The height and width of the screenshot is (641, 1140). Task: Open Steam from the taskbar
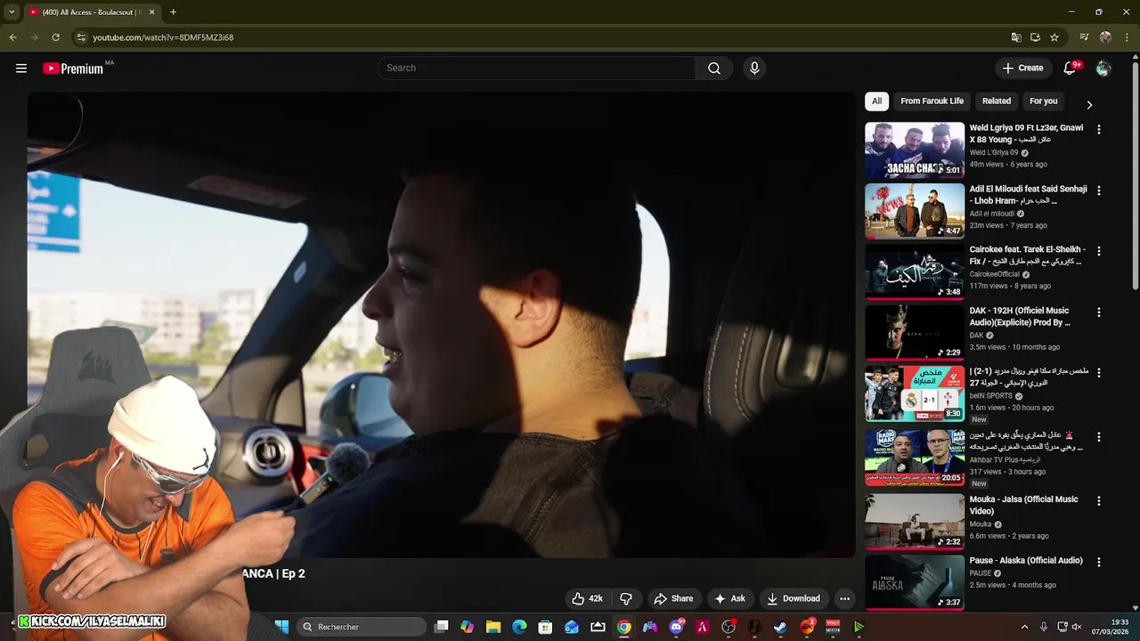pos(780,627)
